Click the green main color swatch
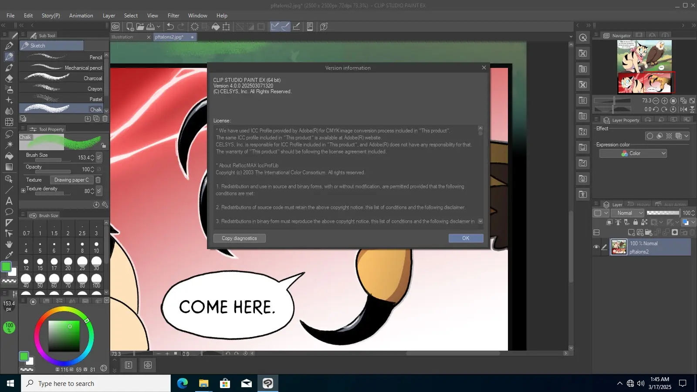 (6, 267)
